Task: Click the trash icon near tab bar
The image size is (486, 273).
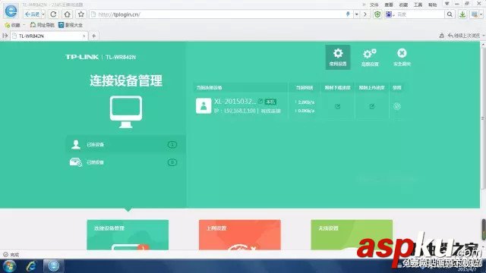Action: tap(442, 36)
